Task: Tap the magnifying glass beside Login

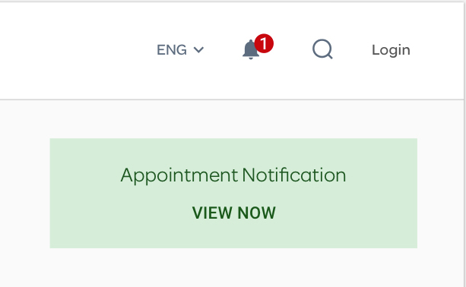Action: (x=322, y=49)
